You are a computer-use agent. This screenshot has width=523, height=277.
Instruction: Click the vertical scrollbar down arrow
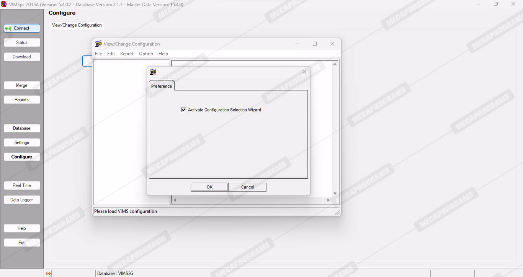point(335,193)
